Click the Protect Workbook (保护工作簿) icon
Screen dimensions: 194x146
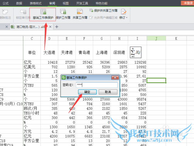63,12
